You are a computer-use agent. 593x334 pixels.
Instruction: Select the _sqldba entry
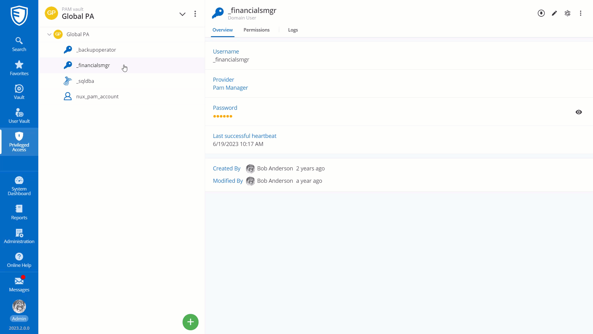click(x=85, y=81)
